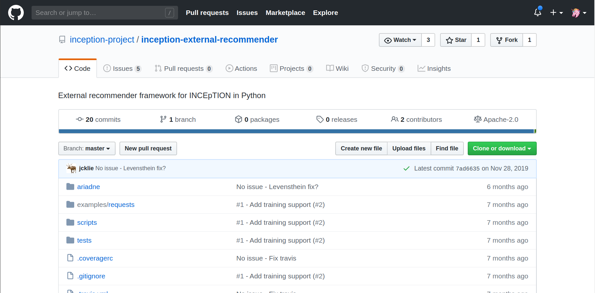The image size is (595, 293).
Task: Click Upload files
Action: click(409, 148)
